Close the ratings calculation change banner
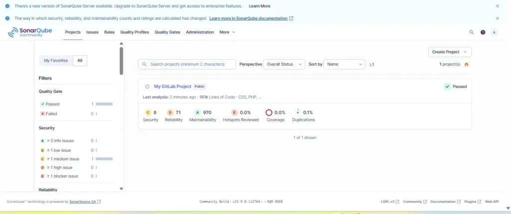Screen dimensions: 511x214 pos(497,18)
